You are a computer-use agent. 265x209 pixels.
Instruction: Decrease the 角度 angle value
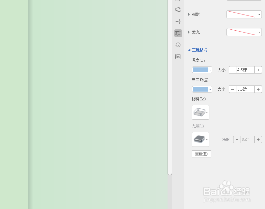pyautogui.click(x=237, y=140)
